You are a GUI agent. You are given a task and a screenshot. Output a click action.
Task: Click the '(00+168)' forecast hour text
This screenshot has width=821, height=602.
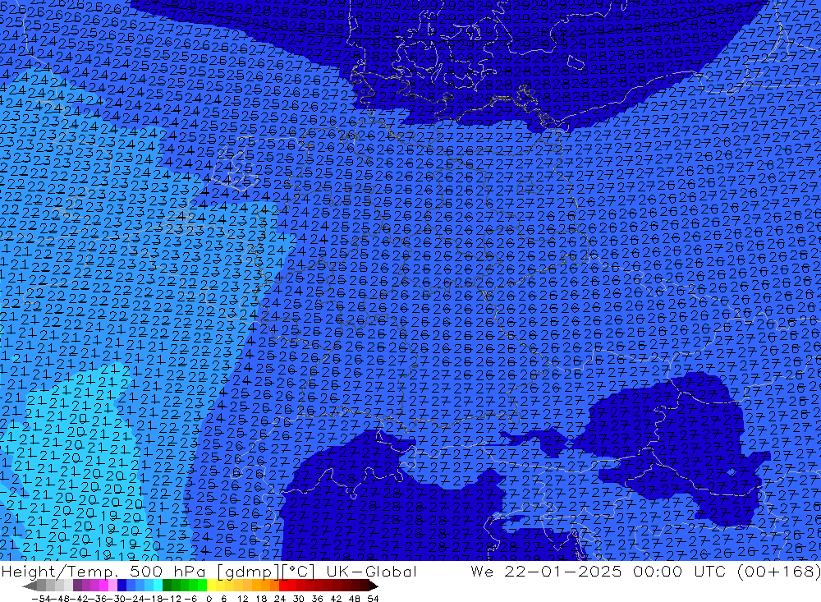pyautogui.click(x=779, y=571)
